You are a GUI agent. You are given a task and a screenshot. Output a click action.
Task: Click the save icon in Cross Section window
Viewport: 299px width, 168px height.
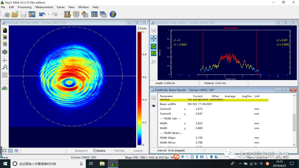[x=154, y=30]
